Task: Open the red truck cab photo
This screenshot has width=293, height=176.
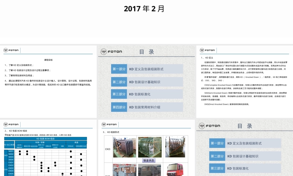Action: [175, 170]
